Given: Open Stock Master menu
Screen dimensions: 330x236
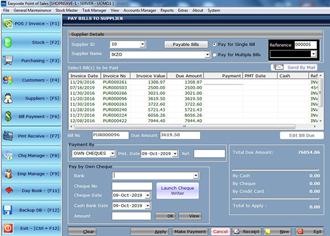Looking at the screenshot, I should pos(67,10).
